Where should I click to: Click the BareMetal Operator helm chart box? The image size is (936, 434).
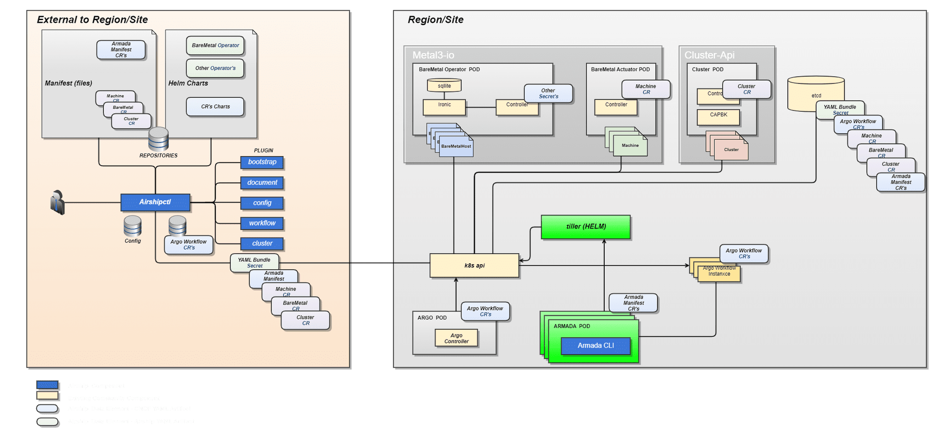coord(215,45)
